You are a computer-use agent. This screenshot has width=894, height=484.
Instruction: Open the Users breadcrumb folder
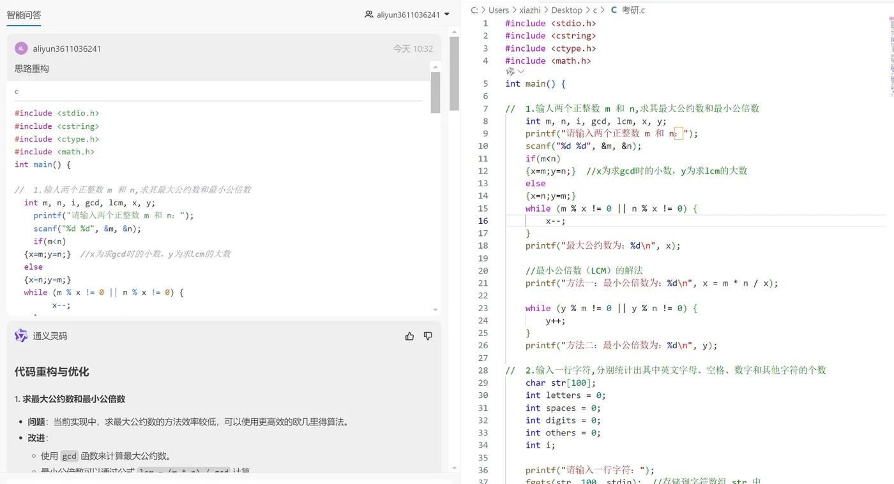[x=499, y=10]
